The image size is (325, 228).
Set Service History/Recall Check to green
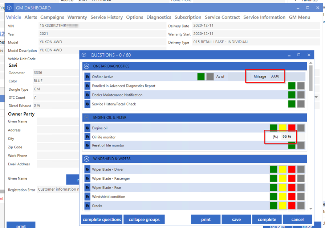coord(292,104)
